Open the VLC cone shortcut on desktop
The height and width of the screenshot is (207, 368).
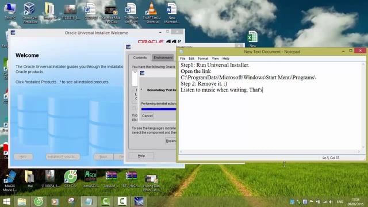(151, 13)
